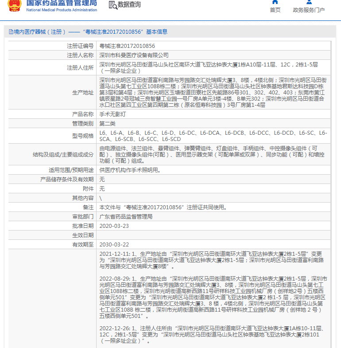Select remark text 本文件与...注册证共同使用
This screenshot has width=341, height=348.
163,207
